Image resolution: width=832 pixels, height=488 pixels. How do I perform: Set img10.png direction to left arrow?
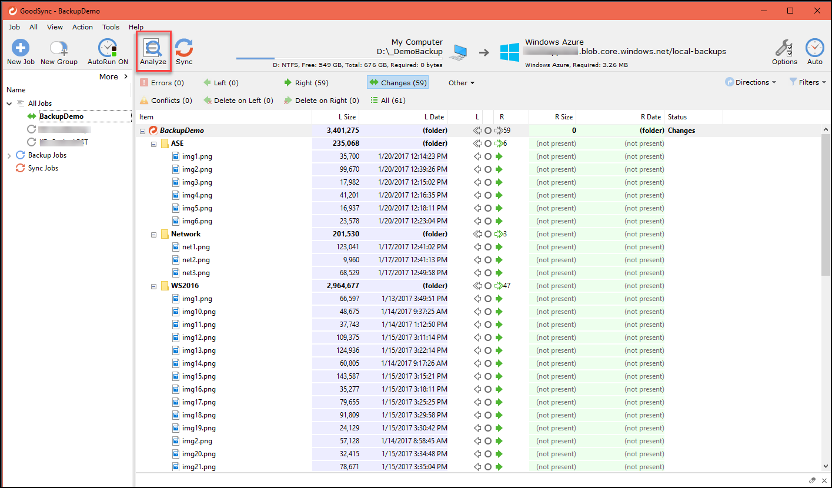tap(477, 312)
